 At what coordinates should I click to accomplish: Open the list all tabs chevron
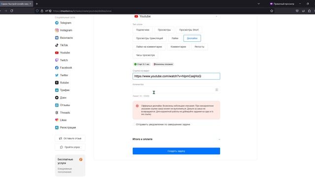tap(258, 4)
